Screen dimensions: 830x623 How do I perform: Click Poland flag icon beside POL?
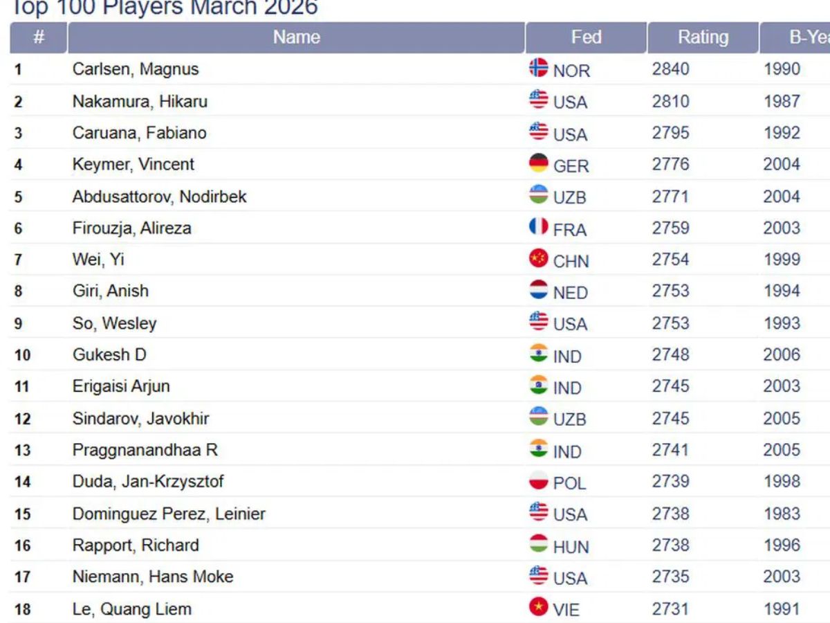(x=538, y=481)
